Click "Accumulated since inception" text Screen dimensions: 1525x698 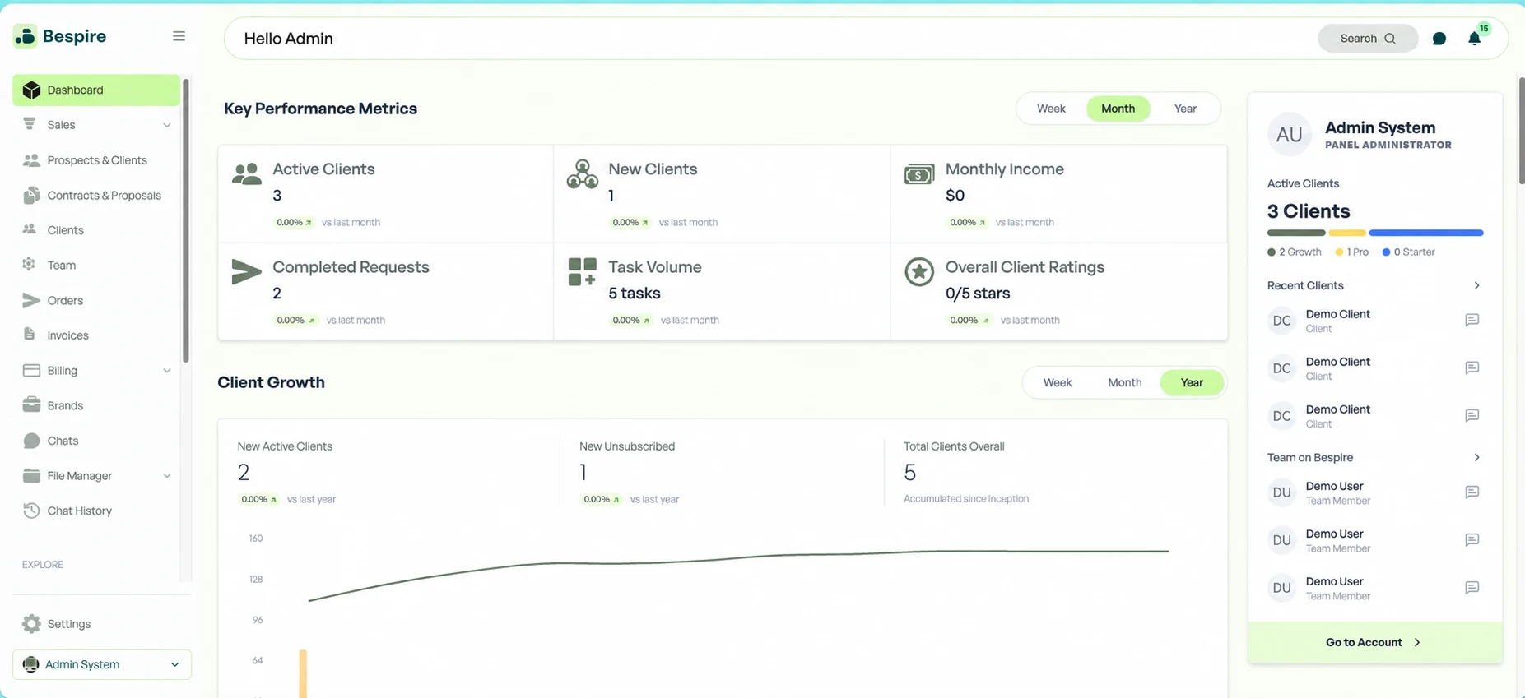966,499
